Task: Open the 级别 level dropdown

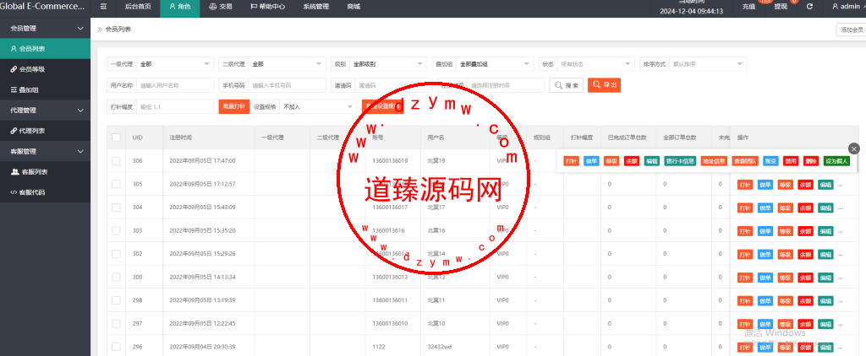Action: (388, 64)
